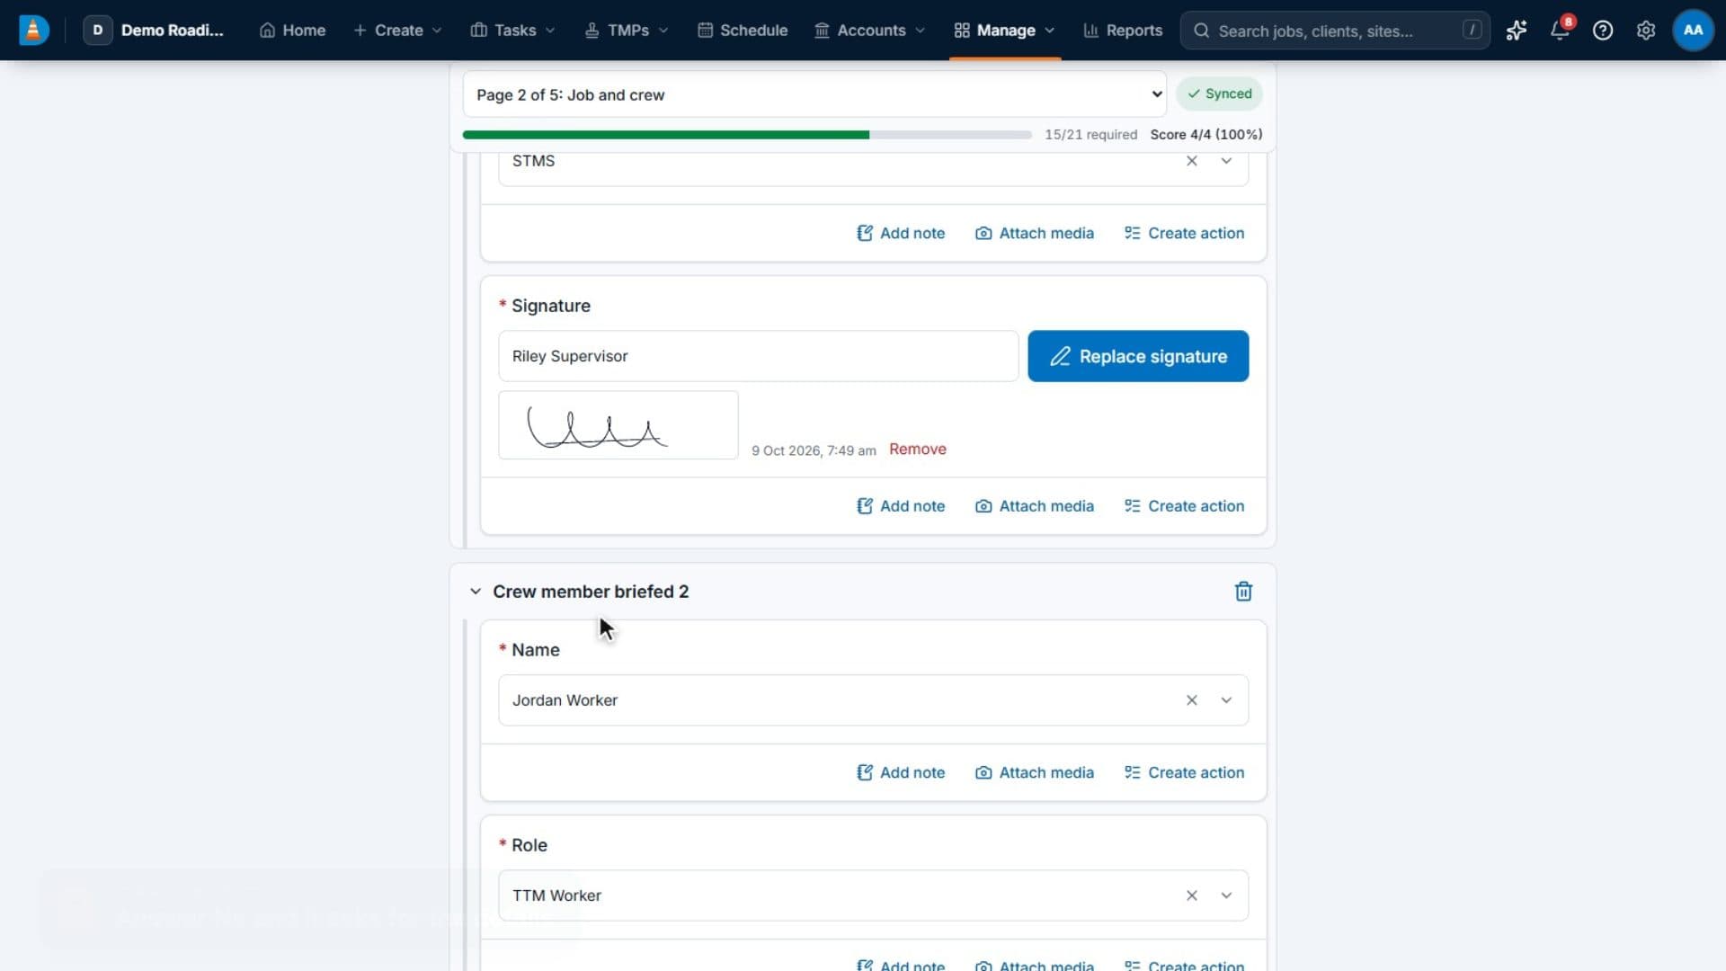Viewport: 1726px width, 971px height.
Task: Add note under Jordan Worker name field
Action: [x=901, y=772]
